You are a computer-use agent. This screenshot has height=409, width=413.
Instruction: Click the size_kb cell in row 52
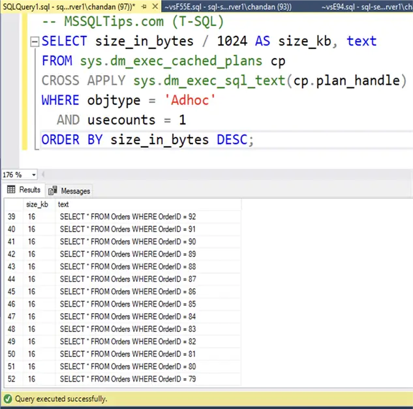pyautogui.click(x=39, y=379)
